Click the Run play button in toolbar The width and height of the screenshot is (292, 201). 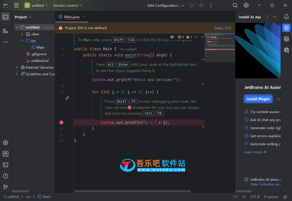click(192, 5)
